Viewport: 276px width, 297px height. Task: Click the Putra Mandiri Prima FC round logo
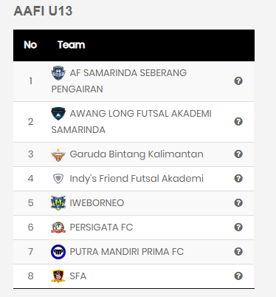tap(58, 252)
